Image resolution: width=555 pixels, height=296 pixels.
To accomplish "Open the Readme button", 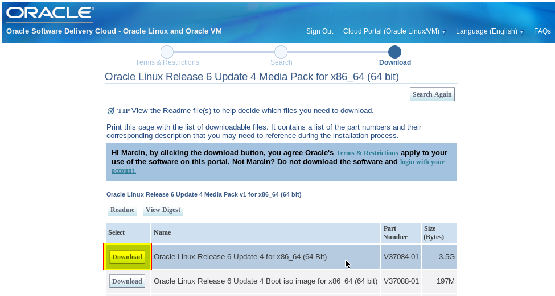I will (122, 210).
